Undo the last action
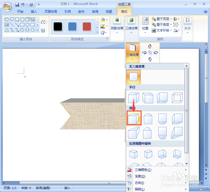Image resolution: width=210 pixels, height=192 pixels. (x=23, y=5)
